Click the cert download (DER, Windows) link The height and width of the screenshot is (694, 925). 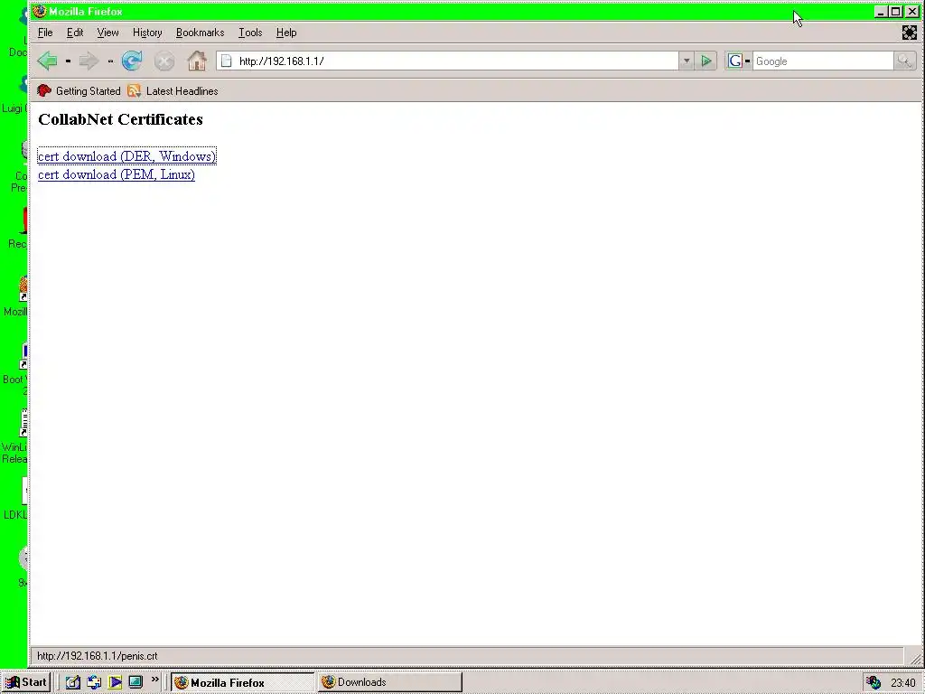pyautogui.click(x=126, y=156)
